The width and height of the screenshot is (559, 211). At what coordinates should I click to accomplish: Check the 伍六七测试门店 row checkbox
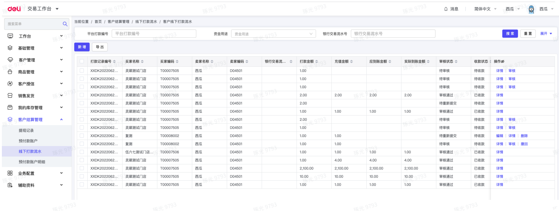[82, 152]
